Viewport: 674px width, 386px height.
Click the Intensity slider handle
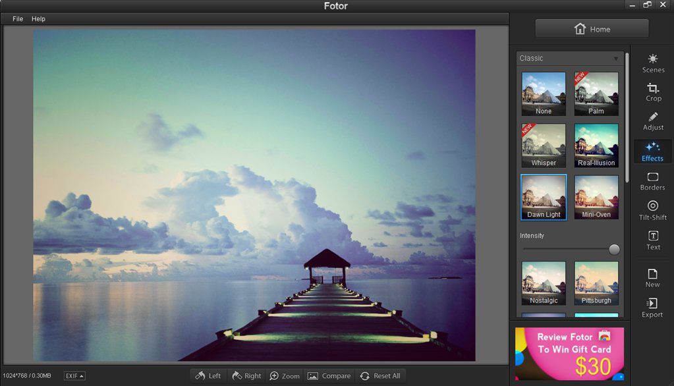coord(614,250)
